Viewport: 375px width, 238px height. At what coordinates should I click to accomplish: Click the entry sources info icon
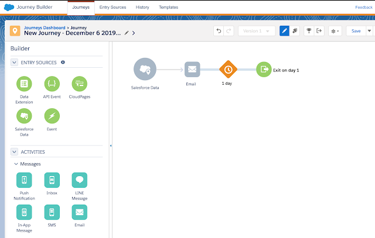tap(63, 63)
